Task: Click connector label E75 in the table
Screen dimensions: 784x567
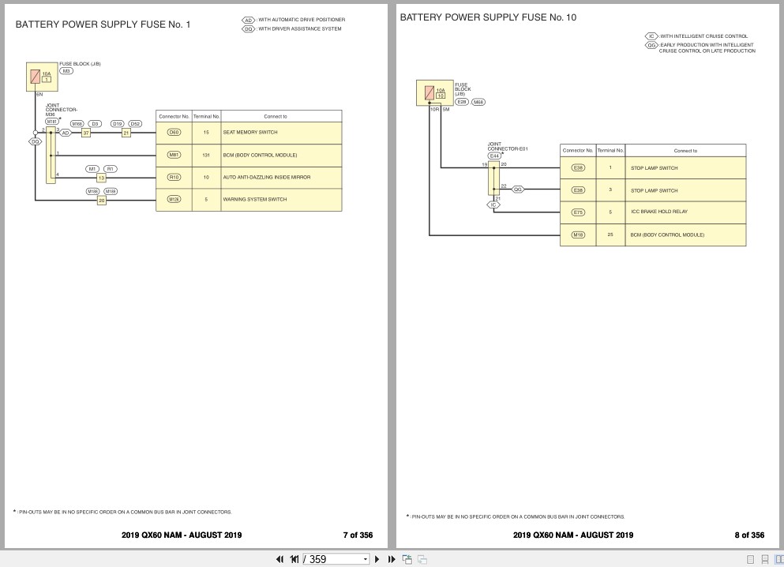Action: click(578, 212)
